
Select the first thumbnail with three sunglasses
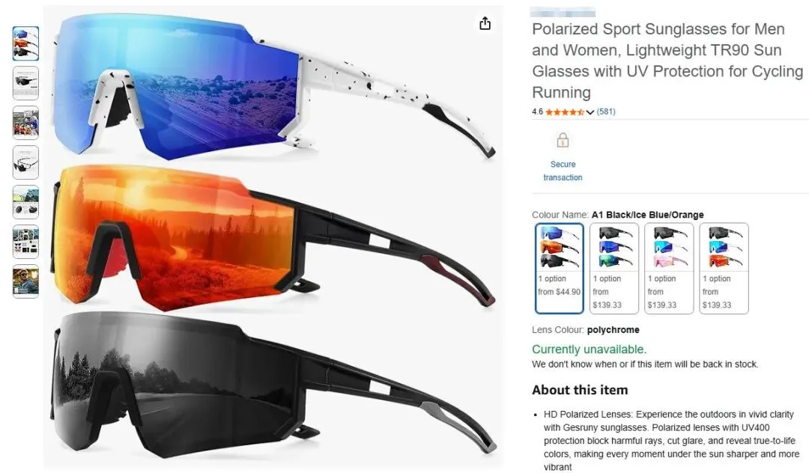coord(25,44)
